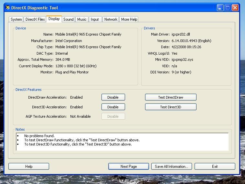
Task: Exit the diagnostic tool
Action: [215, 166]
